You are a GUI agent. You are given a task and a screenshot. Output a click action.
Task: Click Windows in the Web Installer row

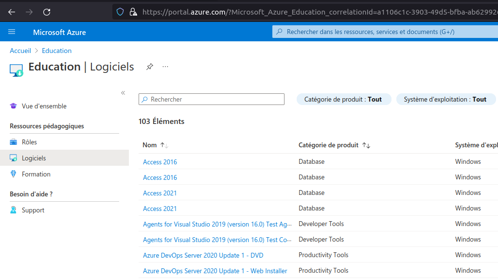pos(468,270)
